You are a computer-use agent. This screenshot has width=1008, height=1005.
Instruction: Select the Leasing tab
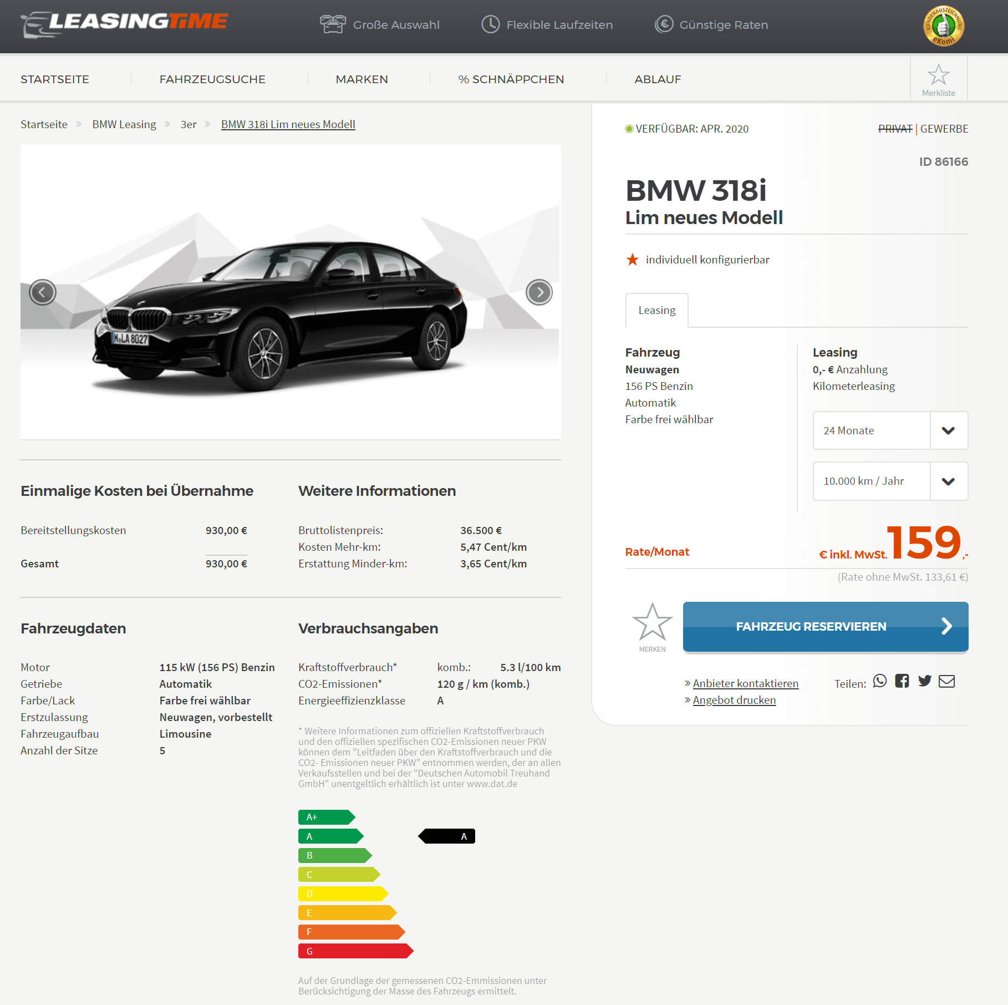click(x=657, y=310)
